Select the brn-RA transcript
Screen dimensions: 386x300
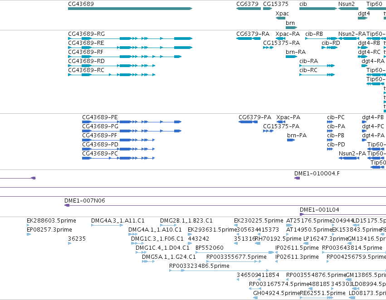(x=292, y=57)
